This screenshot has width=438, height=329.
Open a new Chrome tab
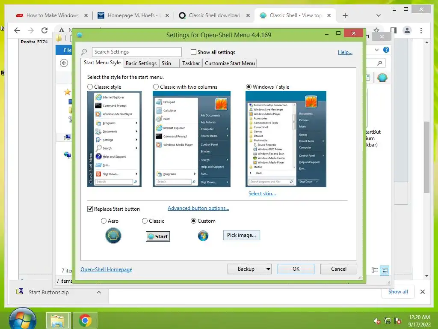[345, 15]
